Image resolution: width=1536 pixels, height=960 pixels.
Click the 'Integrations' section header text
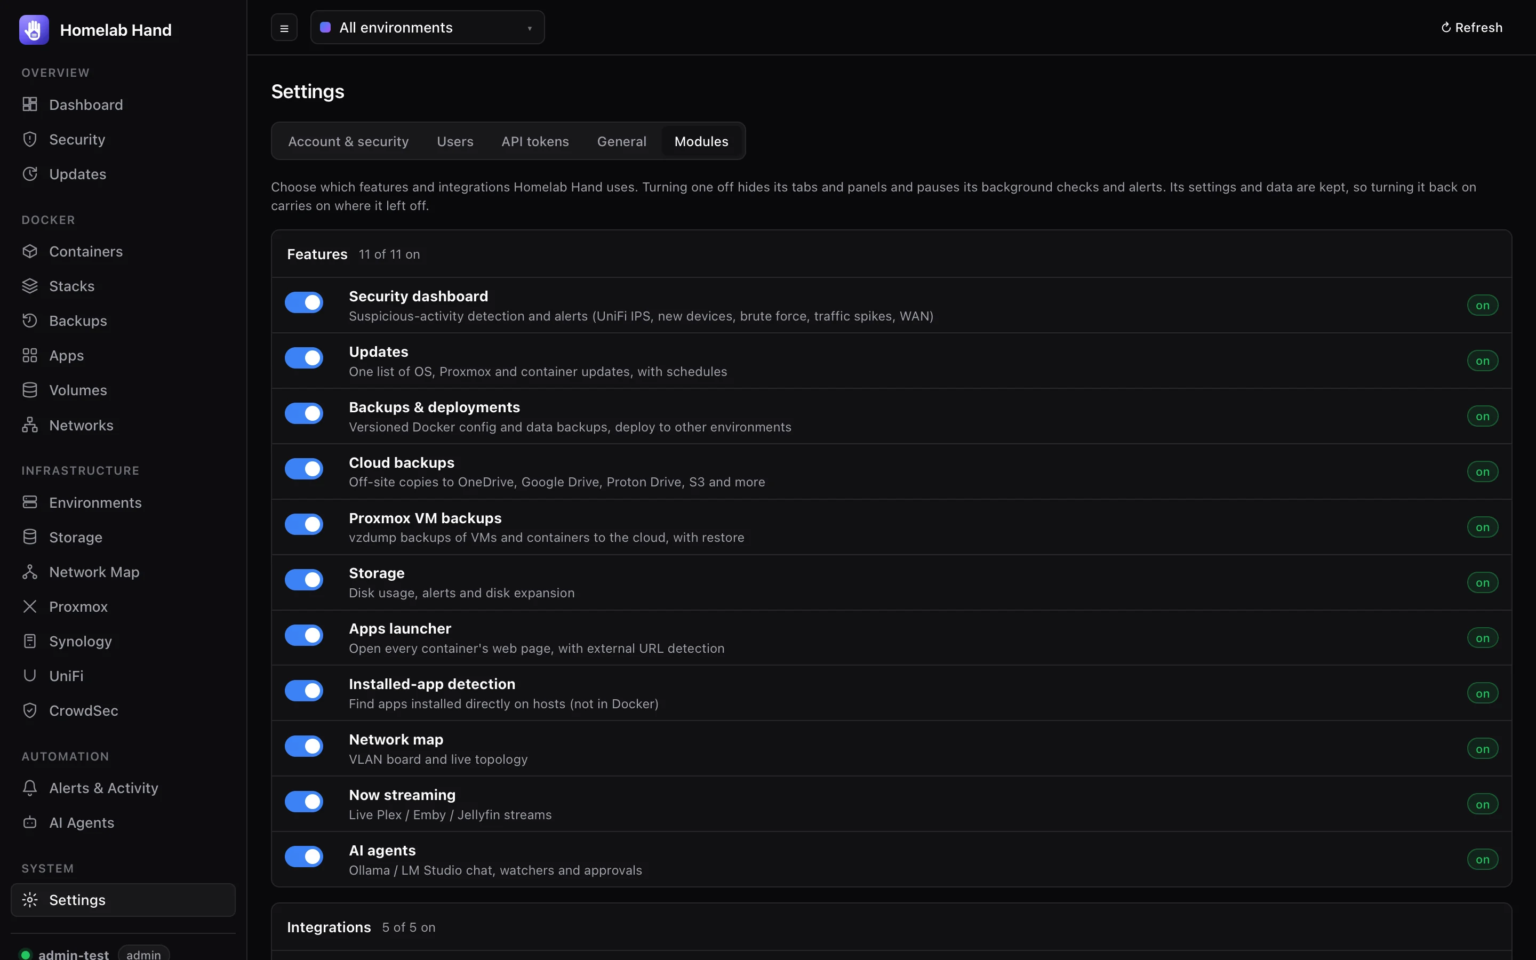click(329, 927)
